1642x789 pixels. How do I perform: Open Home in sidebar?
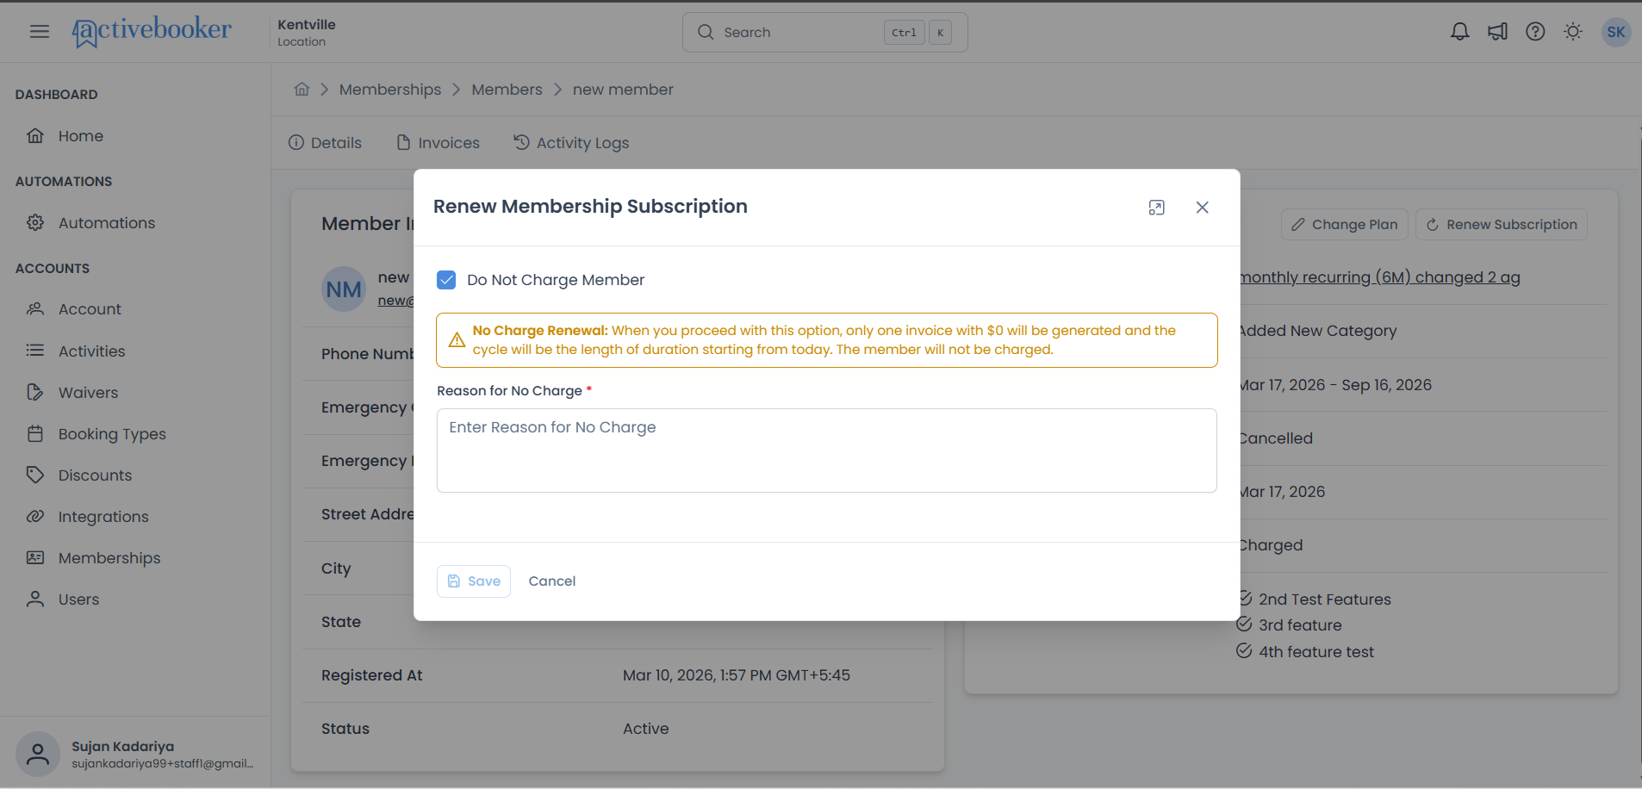[81, 136]
